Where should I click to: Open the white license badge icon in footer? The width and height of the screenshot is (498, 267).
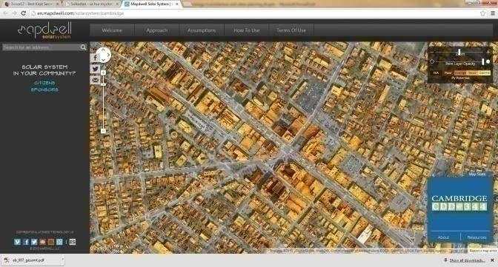pos(73,242)
